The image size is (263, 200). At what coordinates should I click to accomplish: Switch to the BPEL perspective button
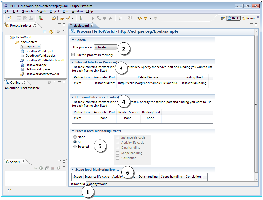coord(233,18)
